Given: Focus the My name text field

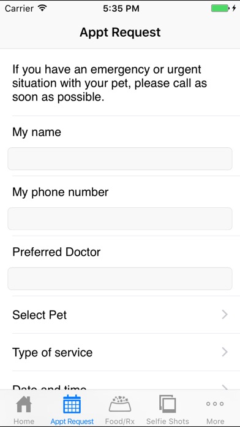Looking at the screenshot, I should click(x=120, y=159).
